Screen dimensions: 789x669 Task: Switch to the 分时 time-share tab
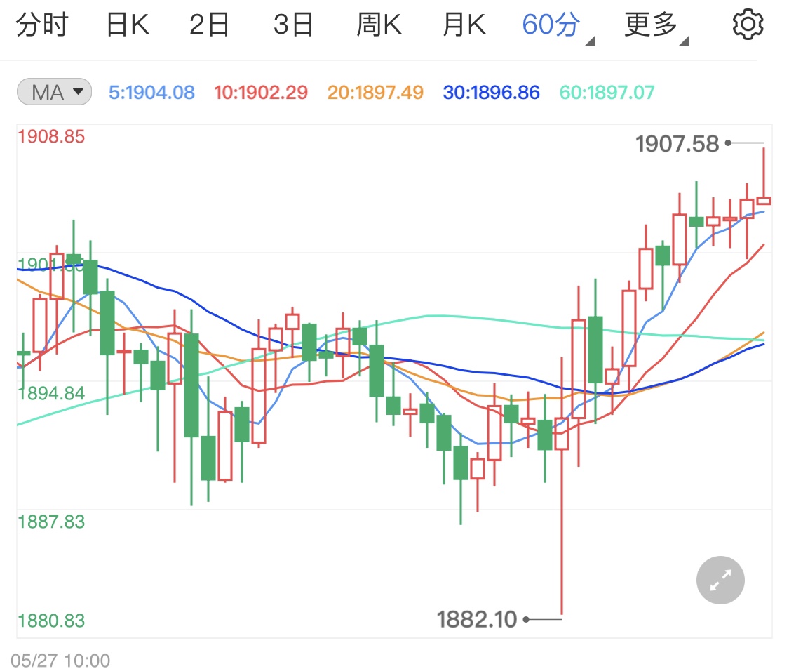[42, 24]
